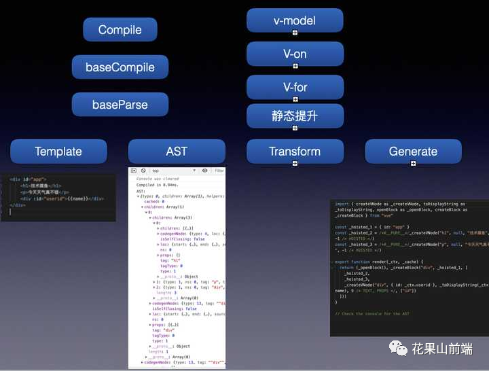Expand child 1 with tag "p"
Viewport: 489px width, 371px height.
[154, 282]
